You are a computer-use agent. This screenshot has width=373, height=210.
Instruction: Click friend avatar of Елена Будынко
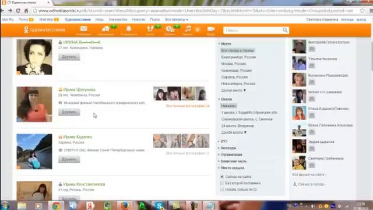click(x=299, y=113)
